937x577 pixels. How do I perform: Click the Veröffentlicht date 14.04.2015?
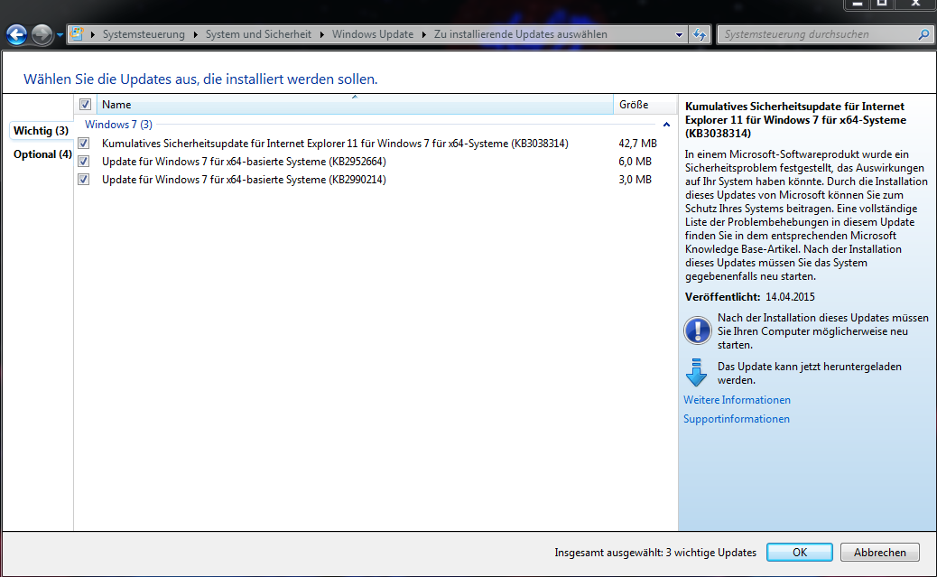(x=789, y=297)
